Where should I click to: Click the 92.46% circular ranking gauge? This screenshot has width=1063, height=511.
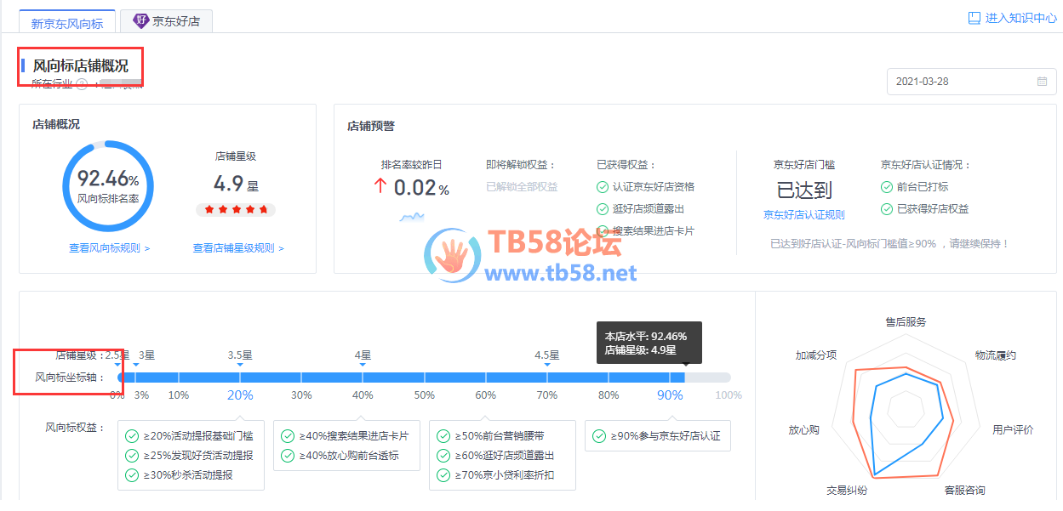pyautogui.click(x=108, y=186)
